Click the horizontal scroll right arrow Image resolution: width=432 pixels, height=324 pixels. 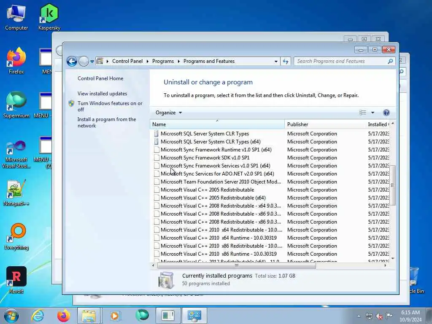pos(385,266)
